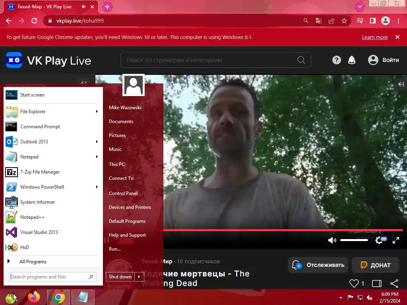Click the Visual Studio 2013 icon

pos(12,232)
